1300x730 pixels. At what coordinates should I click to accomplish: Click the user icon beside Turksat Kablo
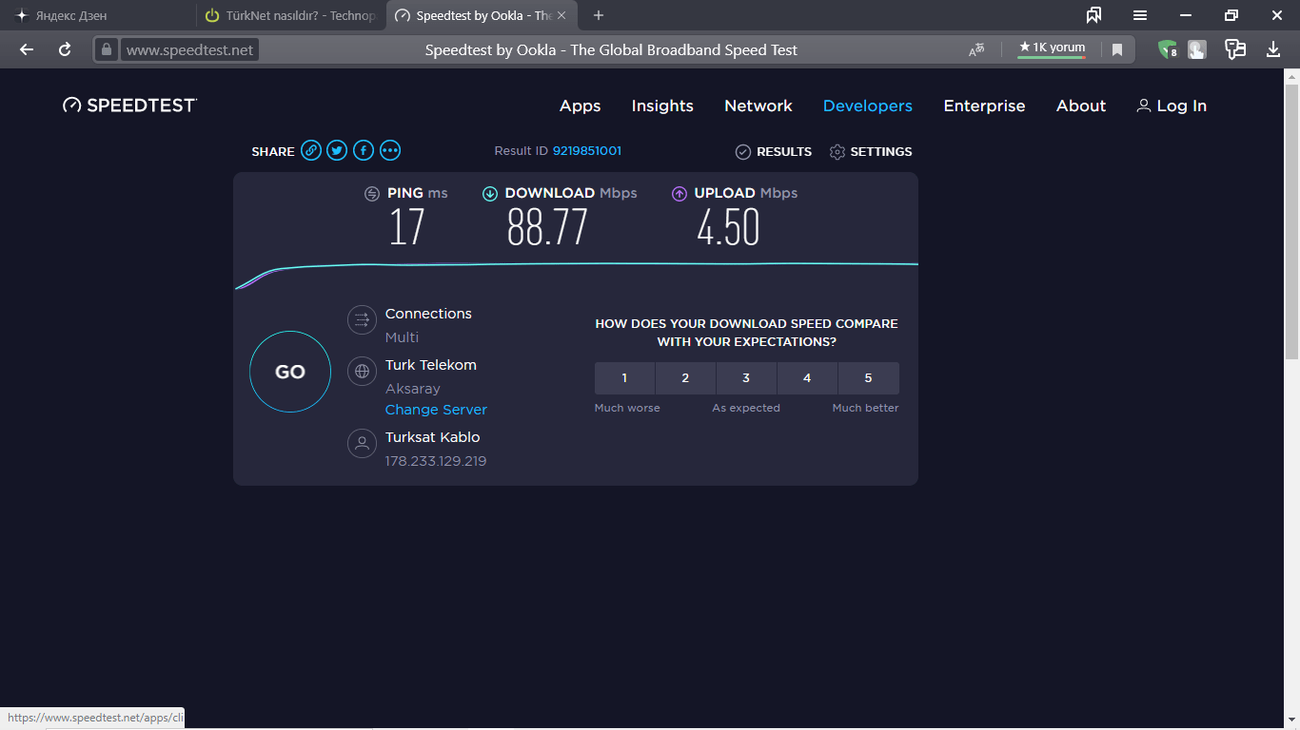(x=362, y=444)
